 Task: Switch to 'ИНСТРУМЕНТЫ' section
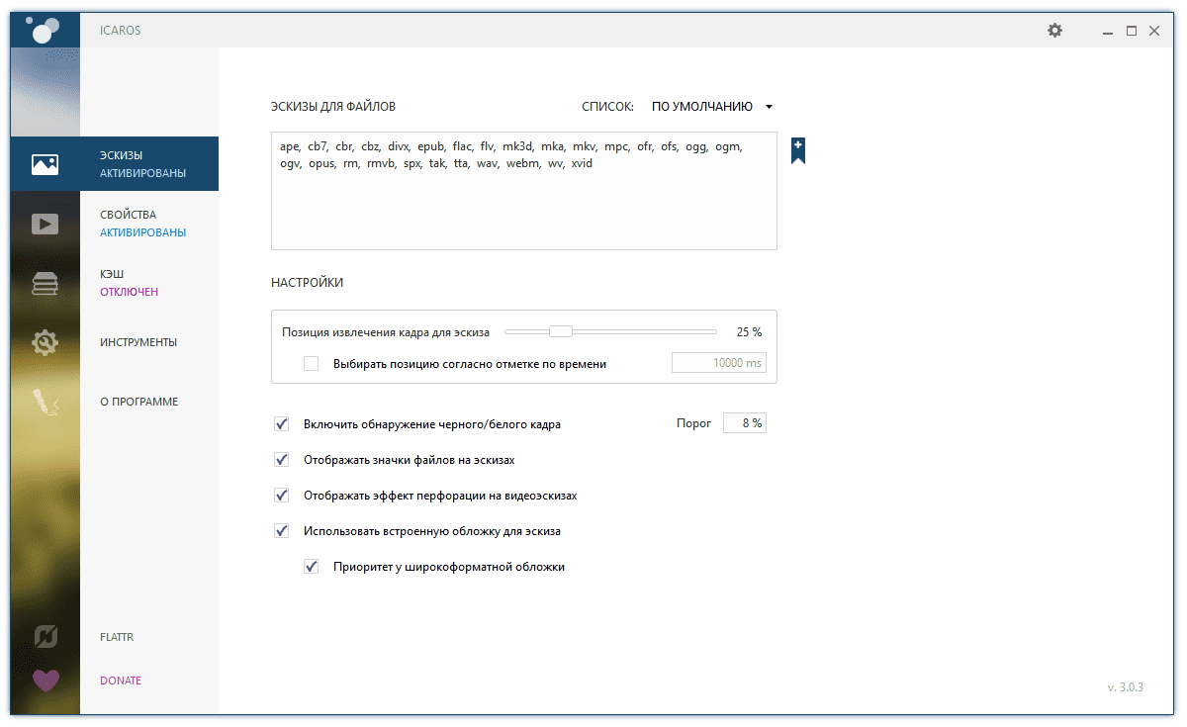click(x=138, y=342)
